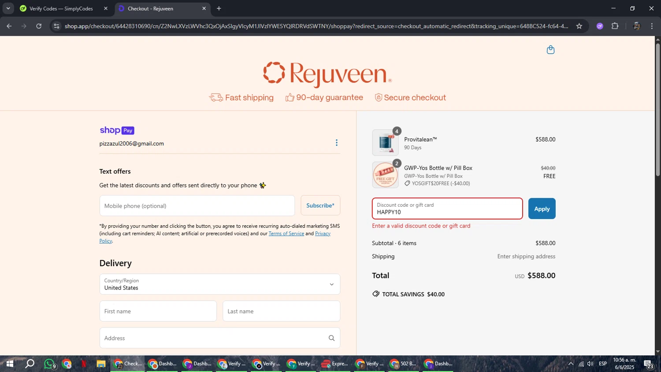Change the ESP input language indicator

[603, 364]
